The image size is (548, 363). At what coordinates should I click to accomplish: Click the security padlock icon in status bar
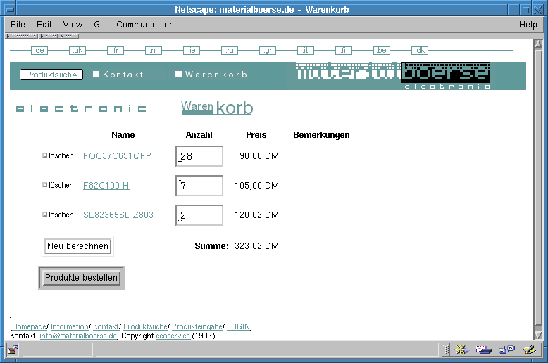pos(13,350)
